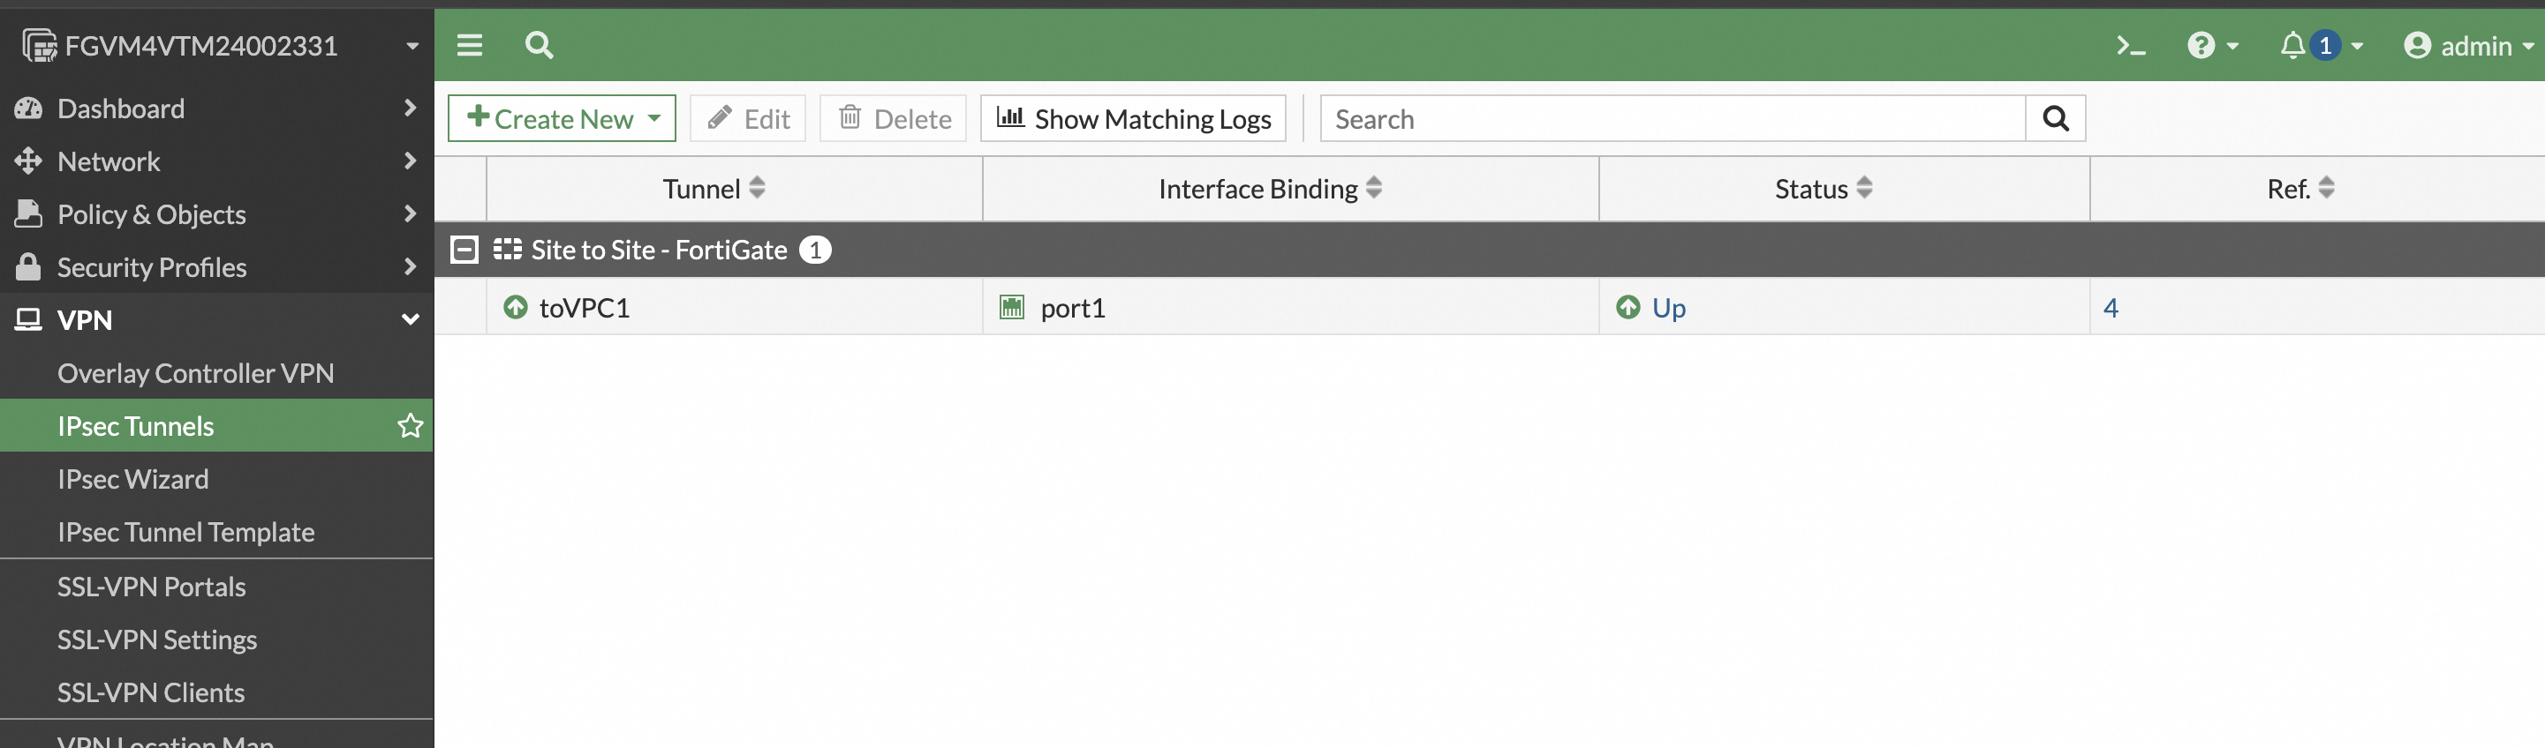Viewport: 2545px width, 748px height.
Task: Click the top bar search magnifier
Action: click(539, 45)
